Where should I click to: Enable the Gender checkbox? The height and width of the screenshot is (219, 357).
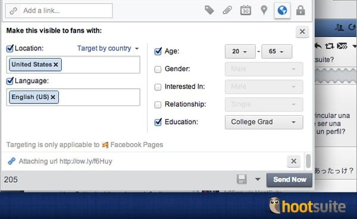coord(158,69)
